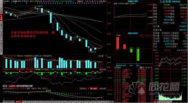Switch to the 分时图 sidebar view
Image resolution: width=188 pixels, height=103 pixels.
1,10
